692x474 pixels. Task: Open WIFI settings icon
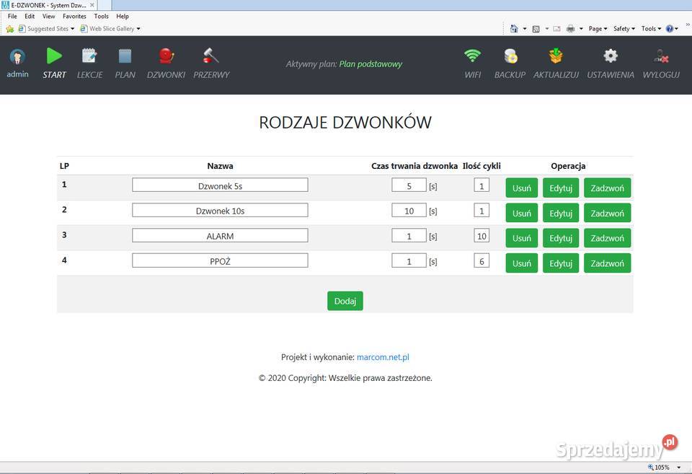pos(472,56)
